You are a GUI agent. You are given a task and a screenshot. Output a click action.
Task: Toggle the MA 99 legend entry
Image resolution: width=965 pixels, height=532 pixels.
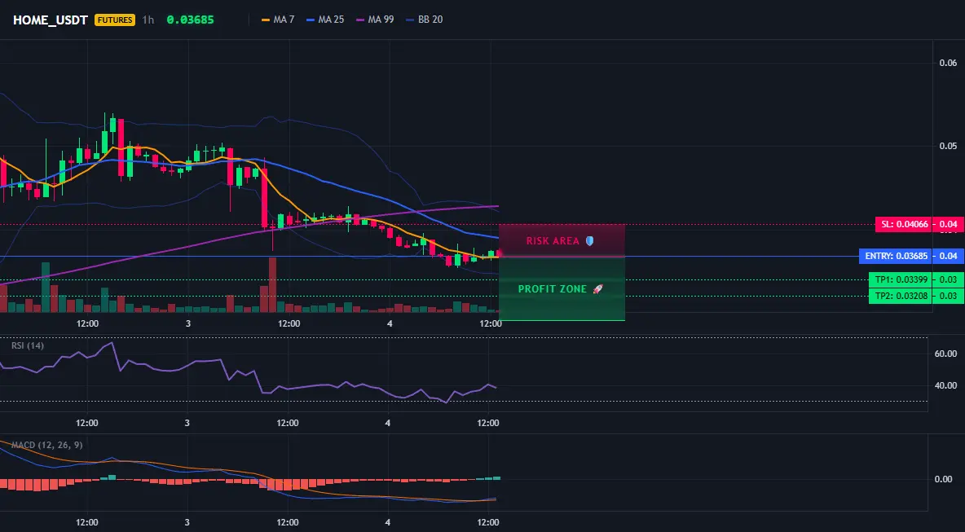coord(375,20)
